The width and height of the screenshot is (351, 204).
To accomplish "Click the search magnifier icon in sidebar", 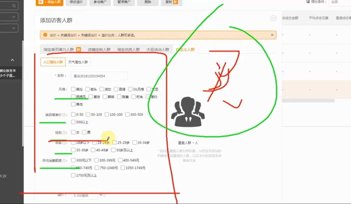I will click(14, 6).
